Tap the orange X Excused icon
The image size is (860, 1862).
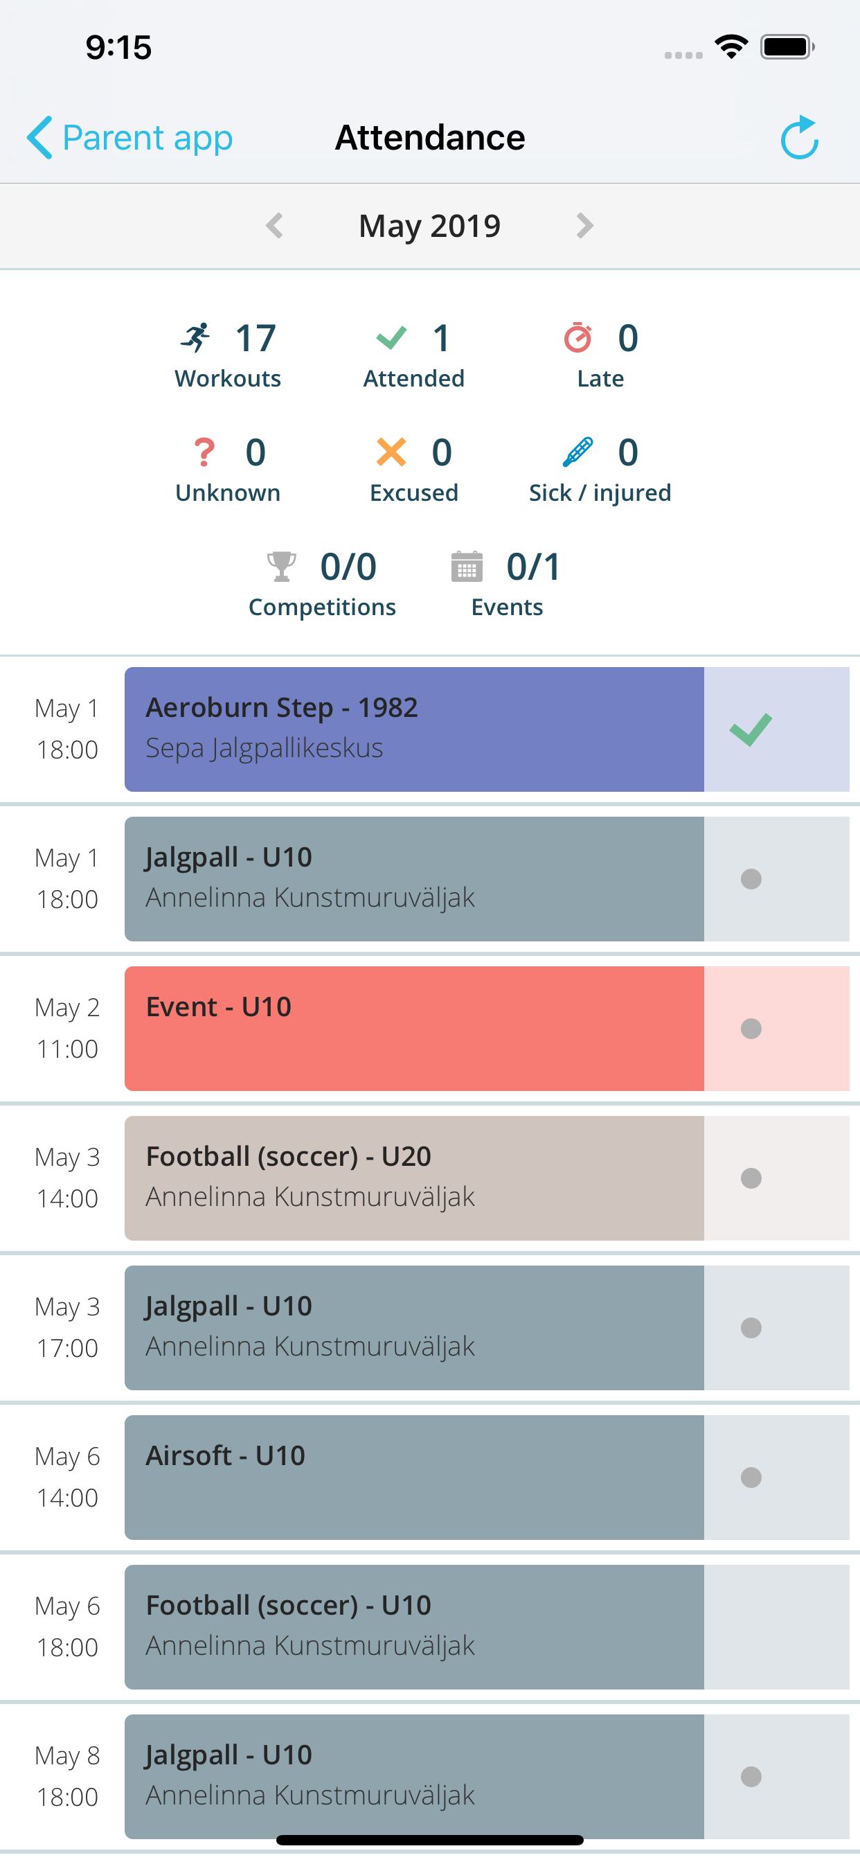391,452
